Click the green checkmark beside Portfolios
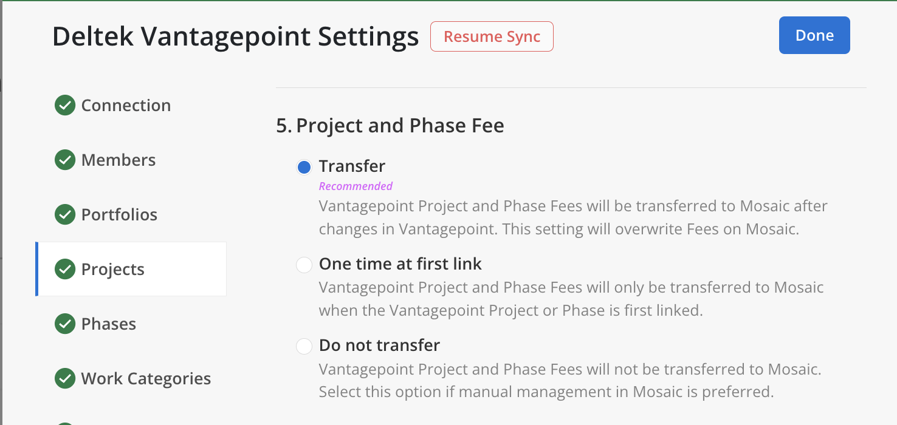The width and height of the screenshot is (897, 425). tap(64, 214)
